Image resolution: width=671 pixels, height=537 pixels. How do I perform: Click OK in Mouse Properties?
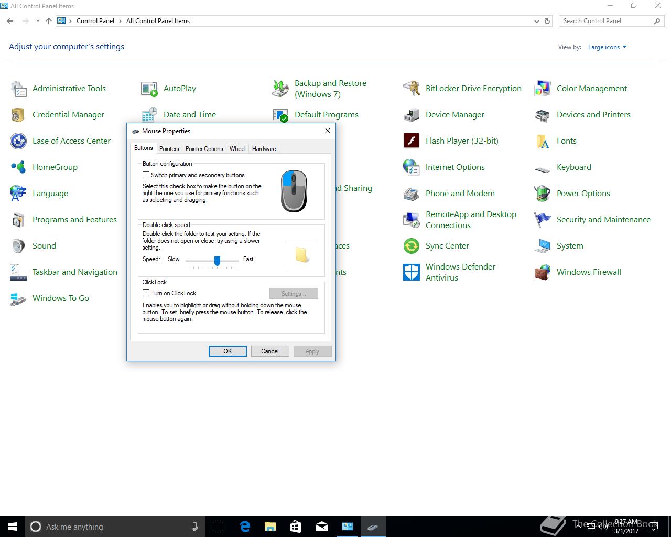coord(228,351)
